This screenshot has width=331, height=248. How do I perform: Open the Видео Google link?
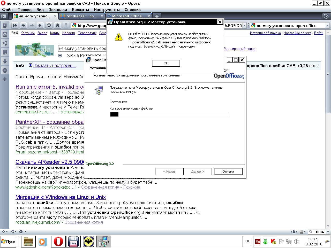tap(42, 33)
